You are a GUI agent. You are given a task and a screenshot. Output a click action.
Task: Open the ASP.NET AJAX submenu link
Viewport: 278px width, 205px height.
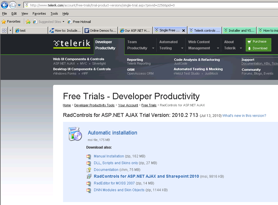click(x=64, y=63)
